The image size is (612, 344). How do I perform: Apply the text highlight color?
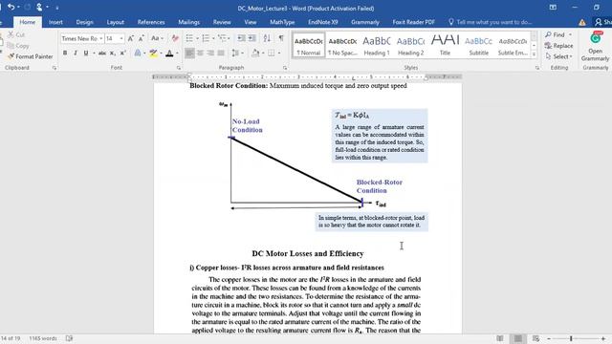tap(153, 54)
